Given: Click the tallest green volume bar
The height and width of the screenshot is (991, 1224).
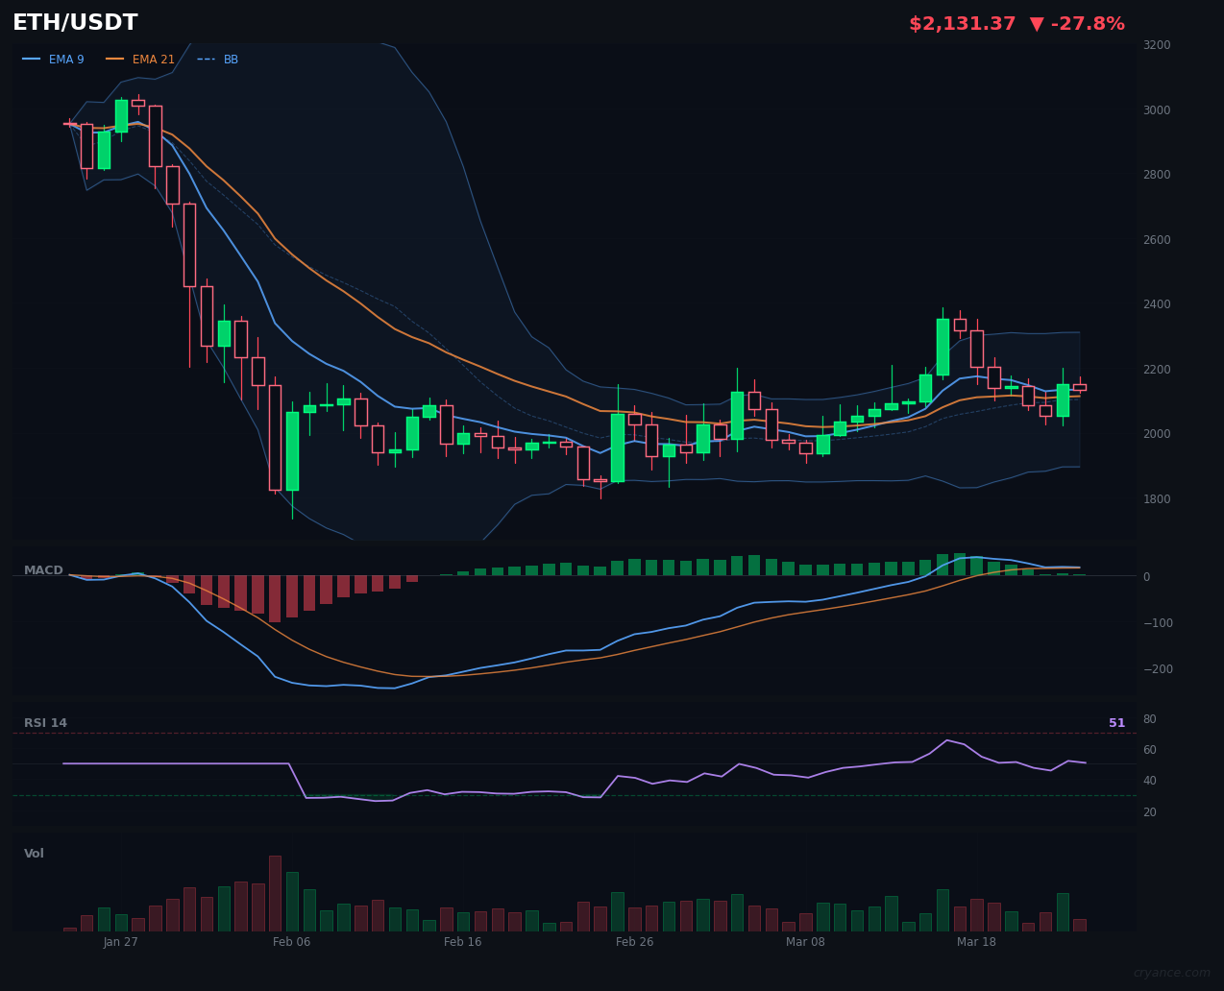Looking at the screenshot, I should click(291, 898).
